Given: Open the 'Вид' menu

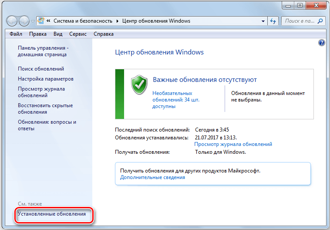Looking at the screenshot, I should pos(58,34).
